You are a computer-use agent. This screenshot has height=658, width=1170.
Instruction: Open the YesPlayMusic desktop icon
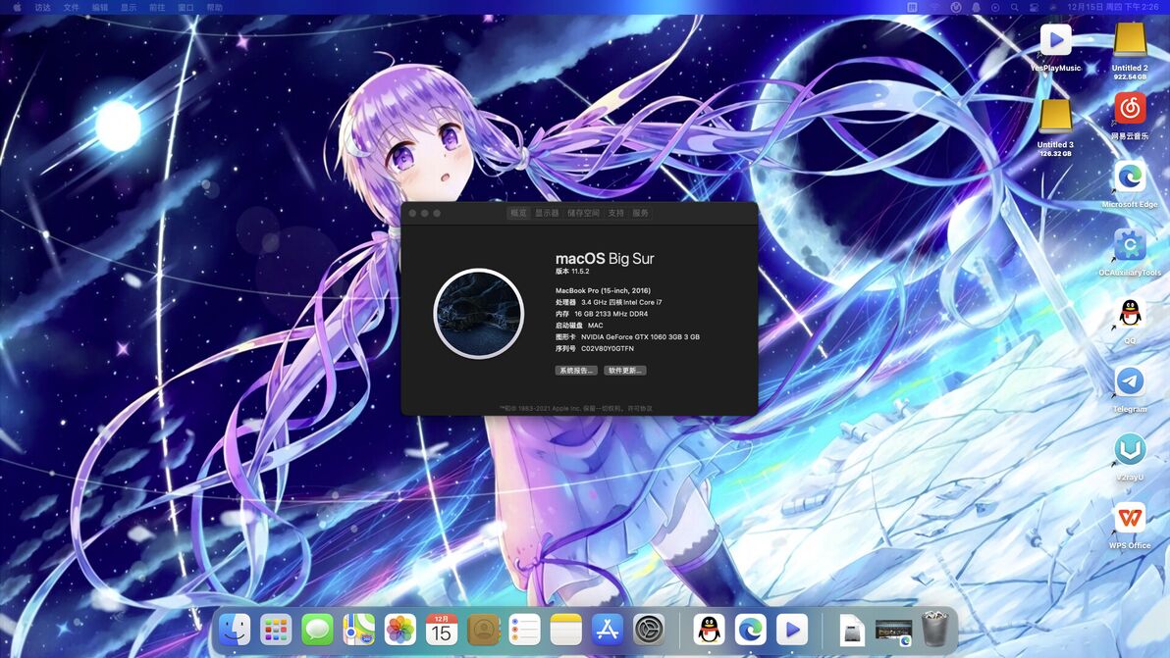pos(1055,40)
